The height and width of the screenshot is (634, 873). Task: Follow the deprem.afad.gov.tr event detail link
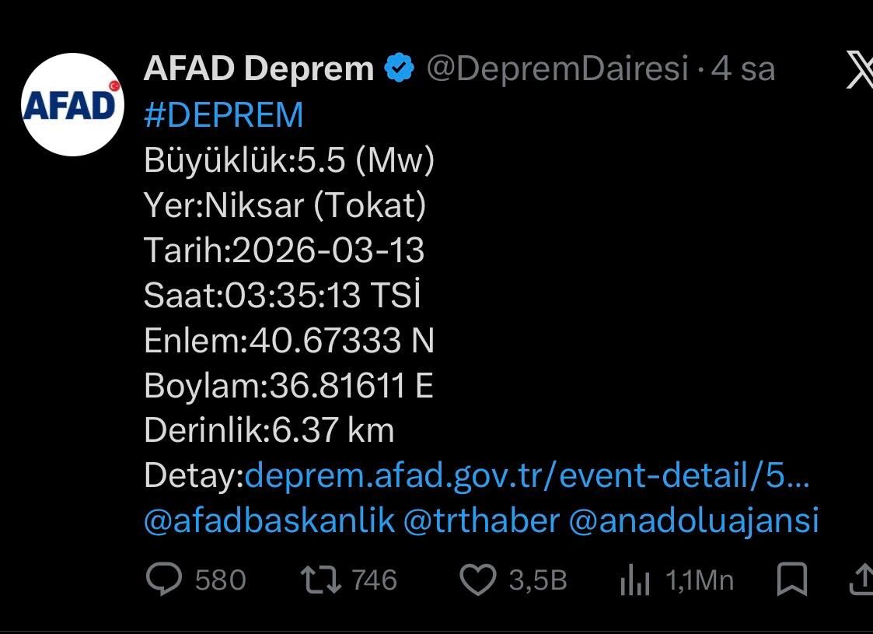coord(529,476)
